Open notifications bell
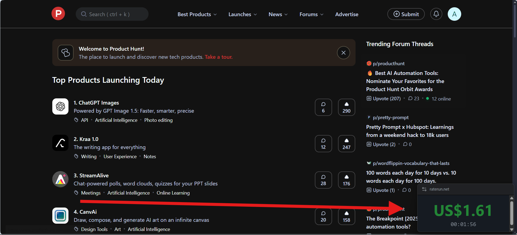 pos(436,14)
